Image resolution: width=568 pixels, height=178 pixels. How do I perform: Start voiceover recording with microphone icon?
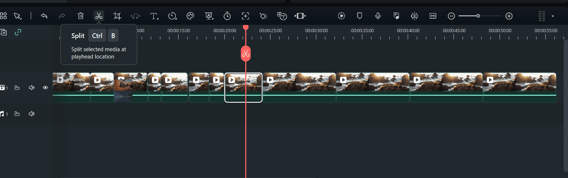(x=378, y=16)
